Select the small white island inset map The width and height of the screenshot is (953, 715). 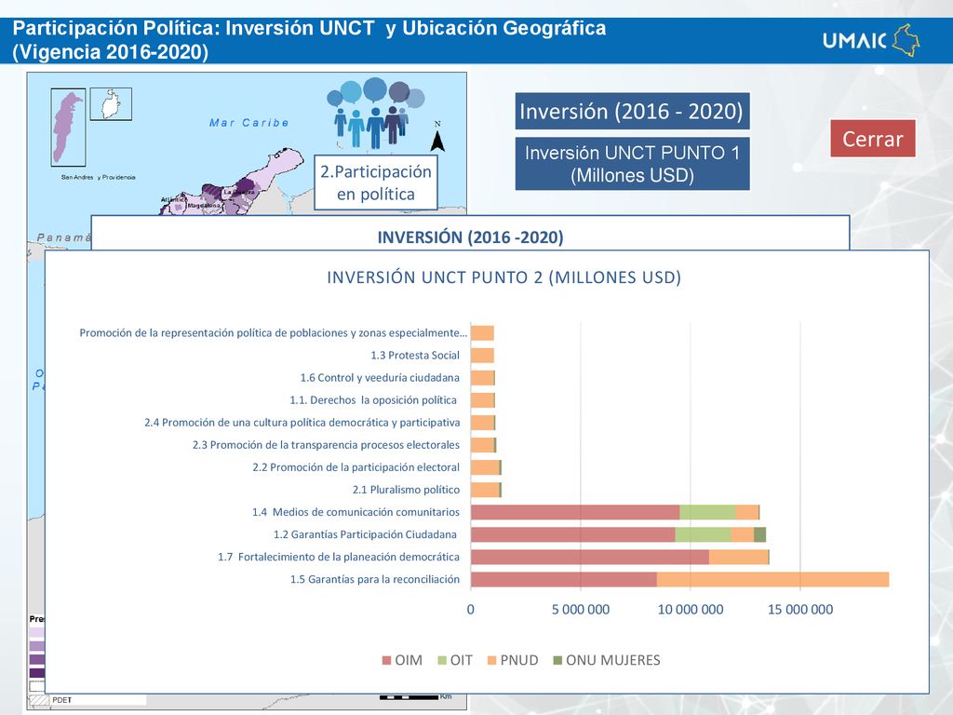click(111, 104)
